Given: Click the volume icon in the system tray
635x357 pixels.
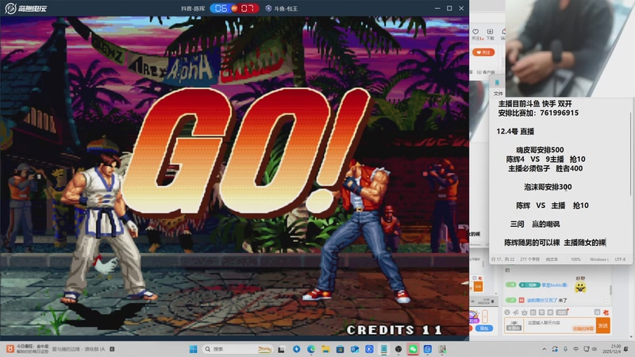Looking at the screenshot, I should (595, 349).
